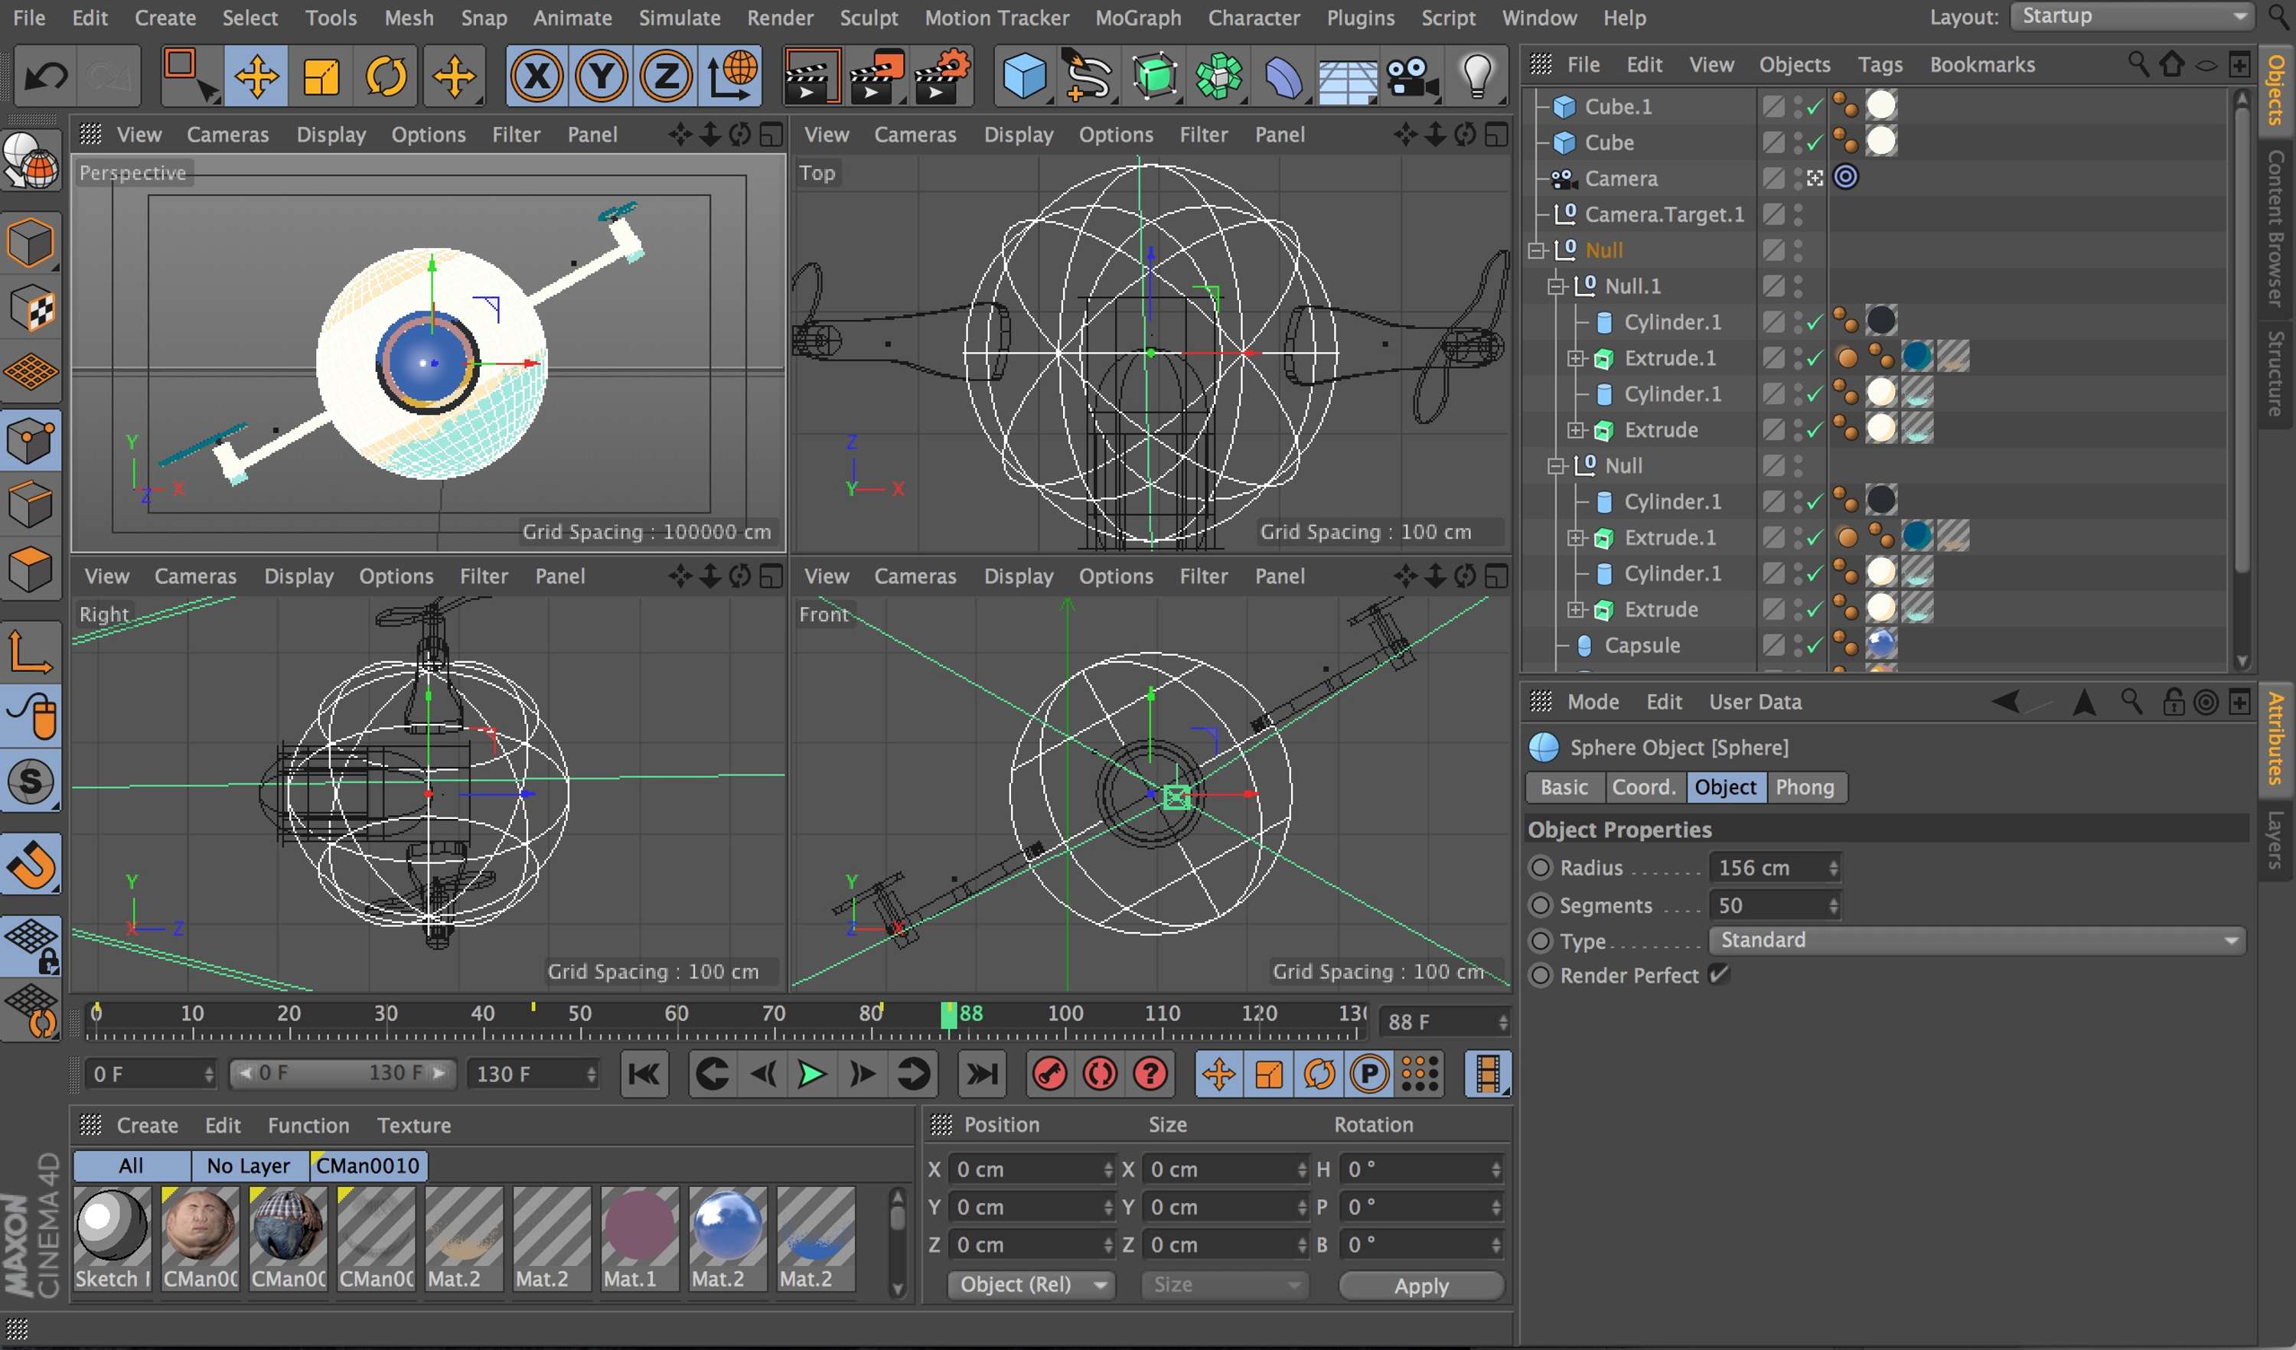Screen dimensions: 2296x1350
Task: Click the green NURBS generator icon
Action: [x=1153, y=77]
